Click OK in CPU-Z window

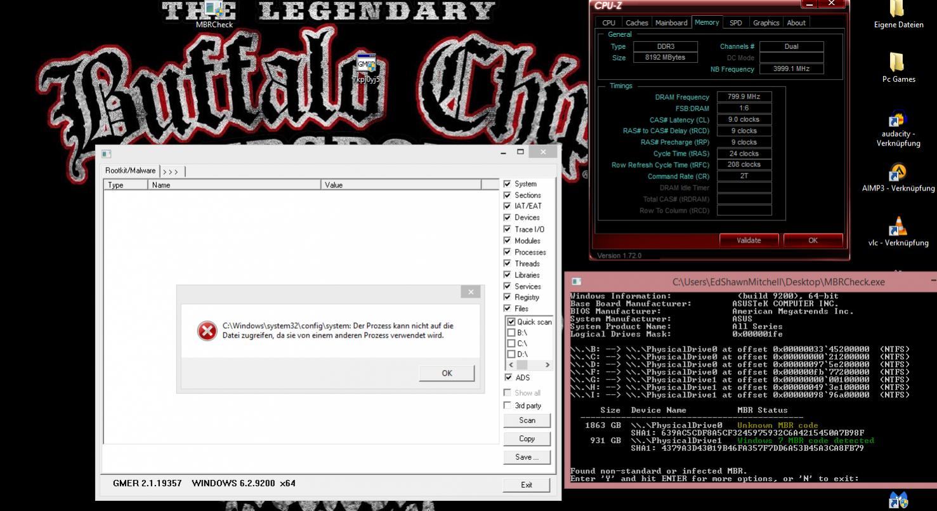(813, 241)
